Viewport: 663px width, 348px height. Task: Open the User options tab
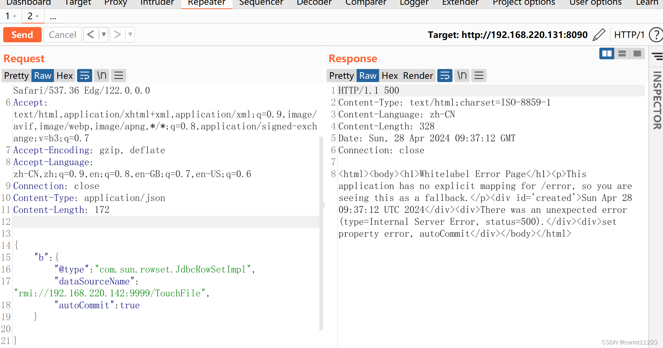595,3
